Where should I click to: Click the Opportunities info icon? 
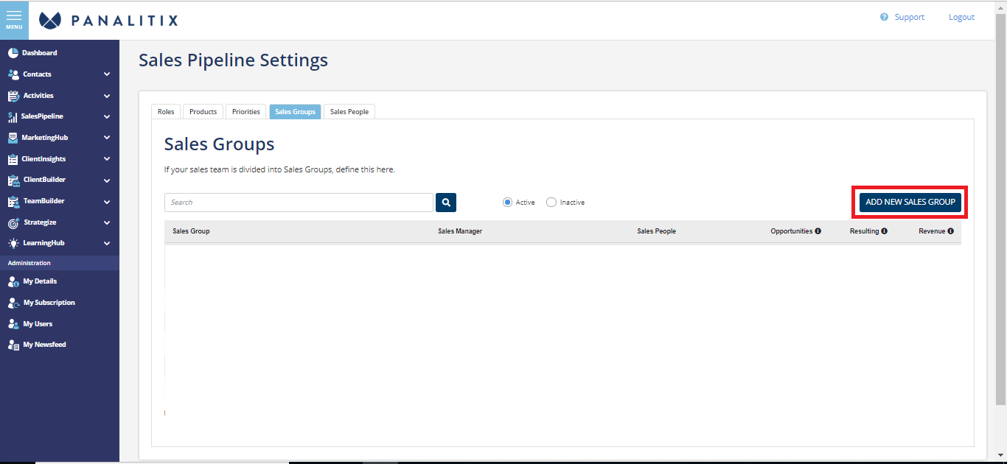click(818, 231)
